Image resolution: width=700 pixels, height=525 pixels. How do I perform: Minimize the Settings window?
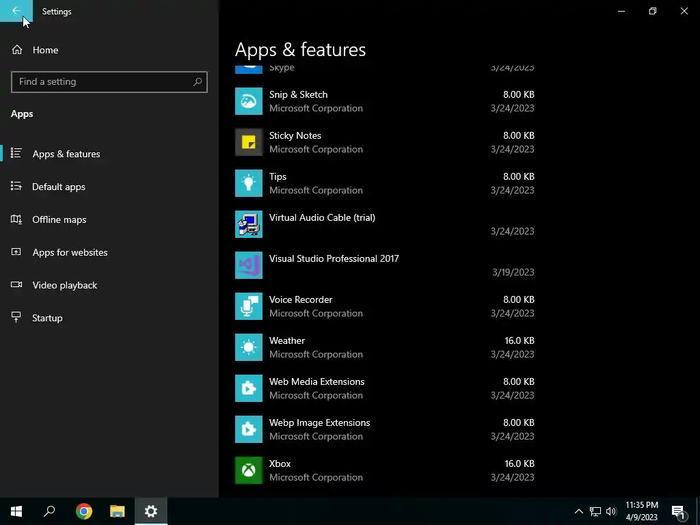click(x=621, y=11)
